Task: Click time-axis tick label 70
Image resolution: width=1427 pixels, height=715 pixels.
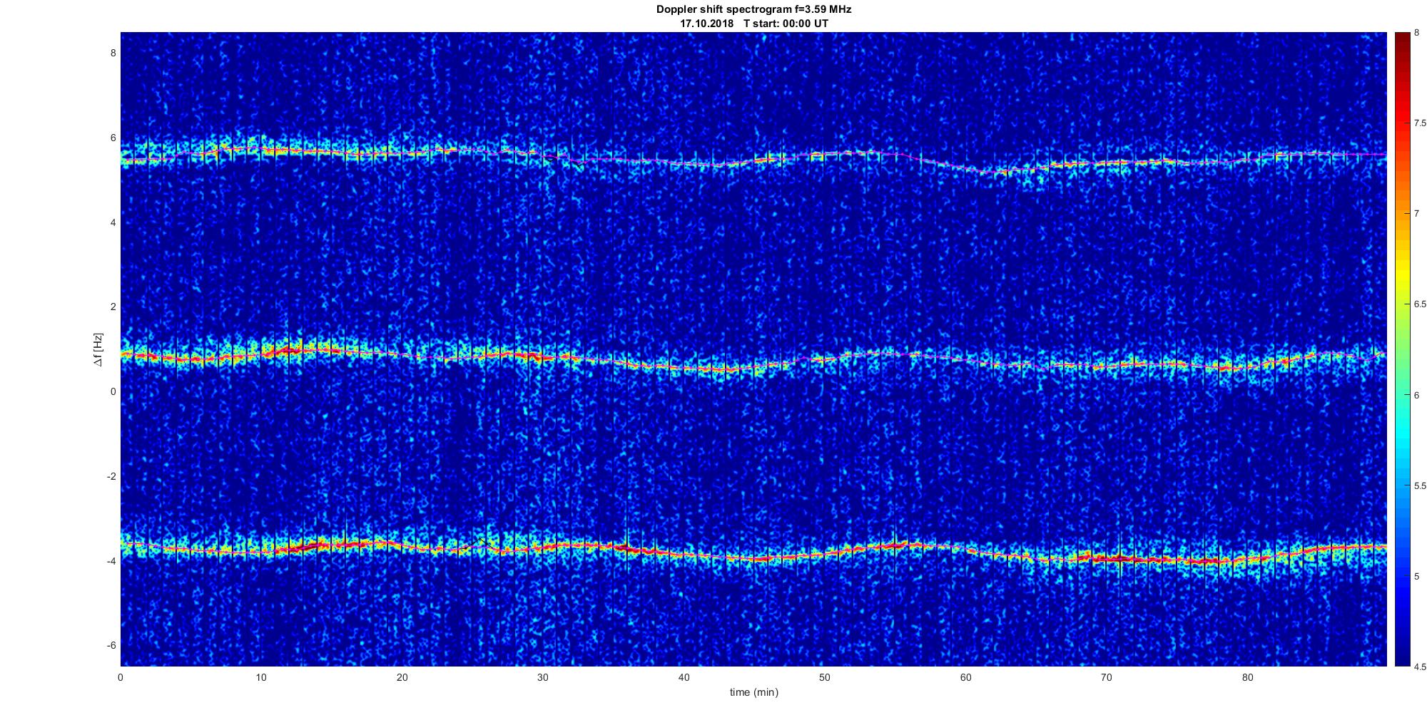Action: (1107, 677)
